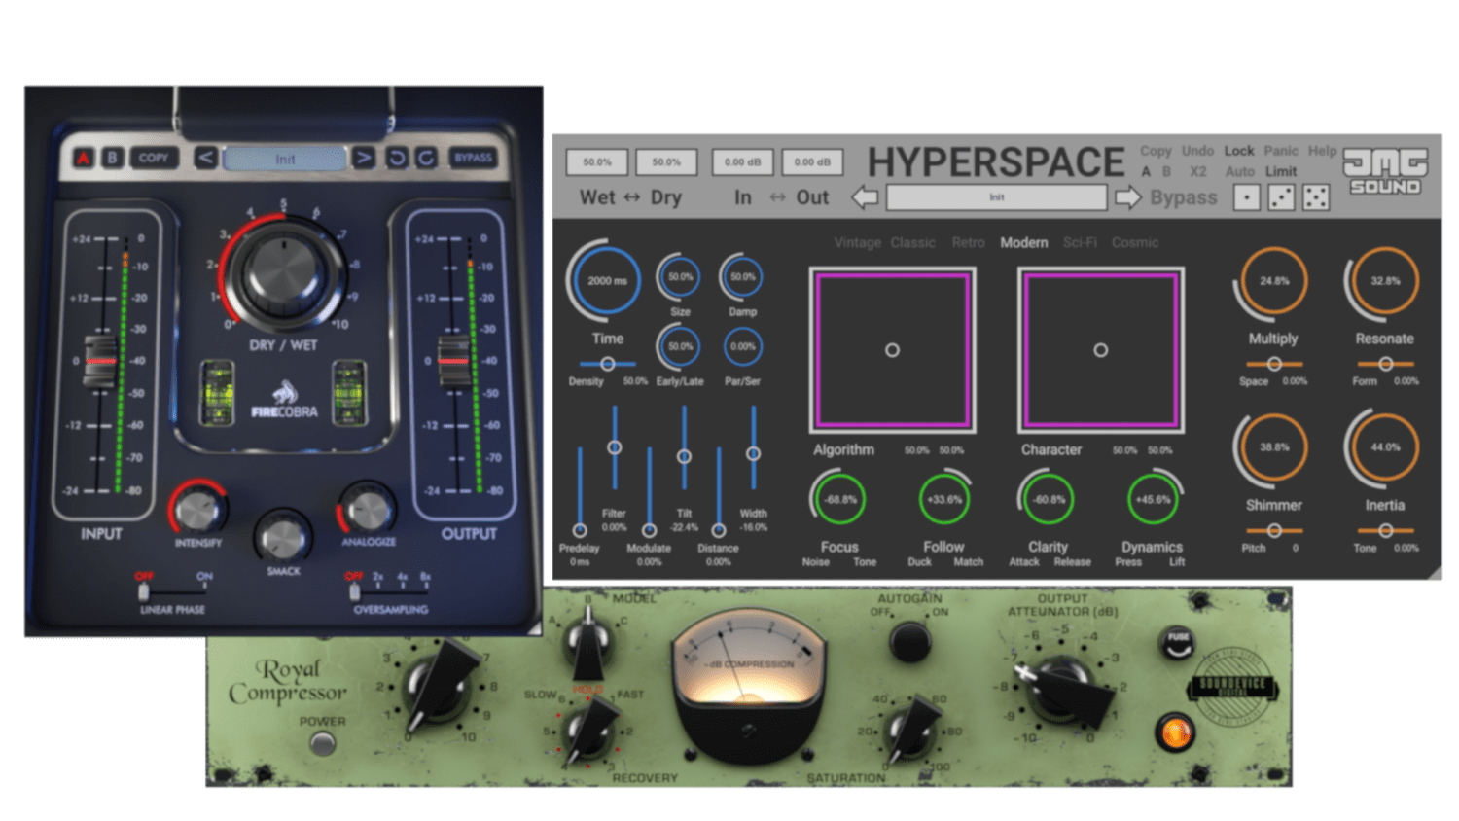Click FireCobra COPY button

click(x=154, y=158)
